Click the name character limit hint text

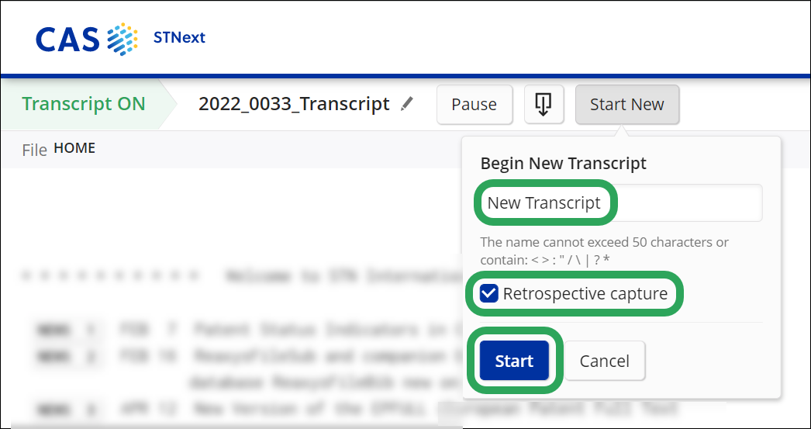[604, 251]
